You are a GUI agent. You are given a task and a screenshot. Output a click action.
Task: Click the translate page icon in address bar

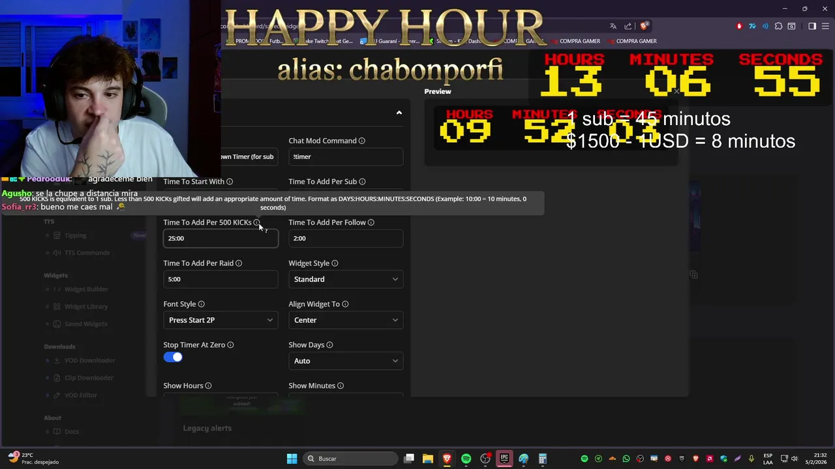click(613, 26)
